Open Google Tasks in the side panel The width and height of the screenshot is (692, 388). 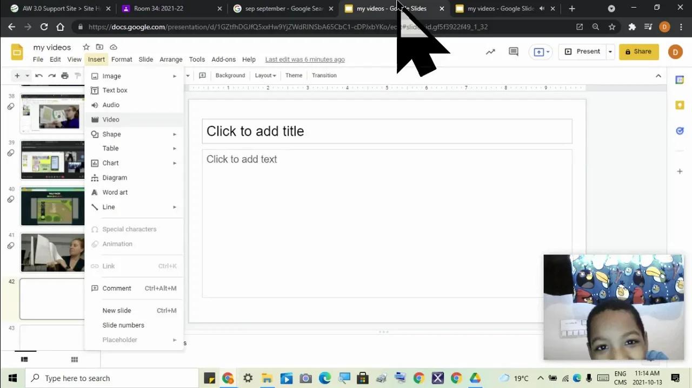pyautogui.click(x=680, y=131)
